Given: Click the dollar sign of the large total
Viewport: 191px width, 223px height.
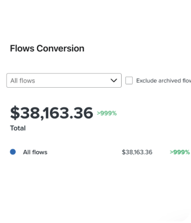Looking at the screenshot, I should coord(15,113).
